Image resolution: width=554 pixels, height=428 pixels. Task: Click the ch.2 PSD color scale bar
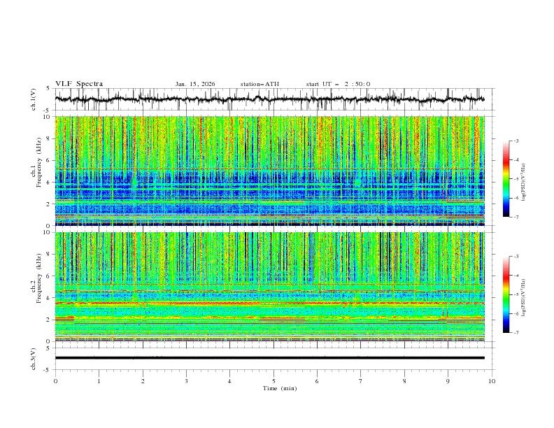point(506,294)
